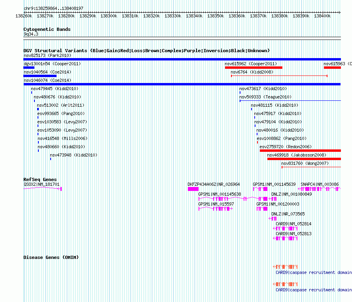Image resolution: width=352 pixels, height=302 pixels.
Task: Click the Disease Genes (OMIM) track title
Action: point(51,257)
